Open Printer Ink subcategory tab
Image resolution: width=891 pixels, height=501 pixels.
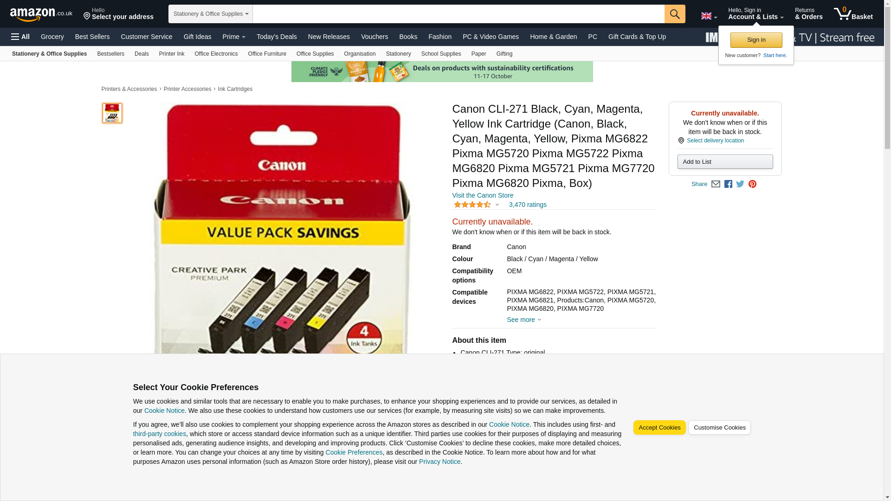click(172, 54)
